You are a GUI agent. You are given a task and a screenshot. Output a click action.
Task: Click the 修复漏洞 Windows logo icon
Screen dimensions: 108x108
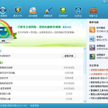pyautogui.click(x=3, y=10)
